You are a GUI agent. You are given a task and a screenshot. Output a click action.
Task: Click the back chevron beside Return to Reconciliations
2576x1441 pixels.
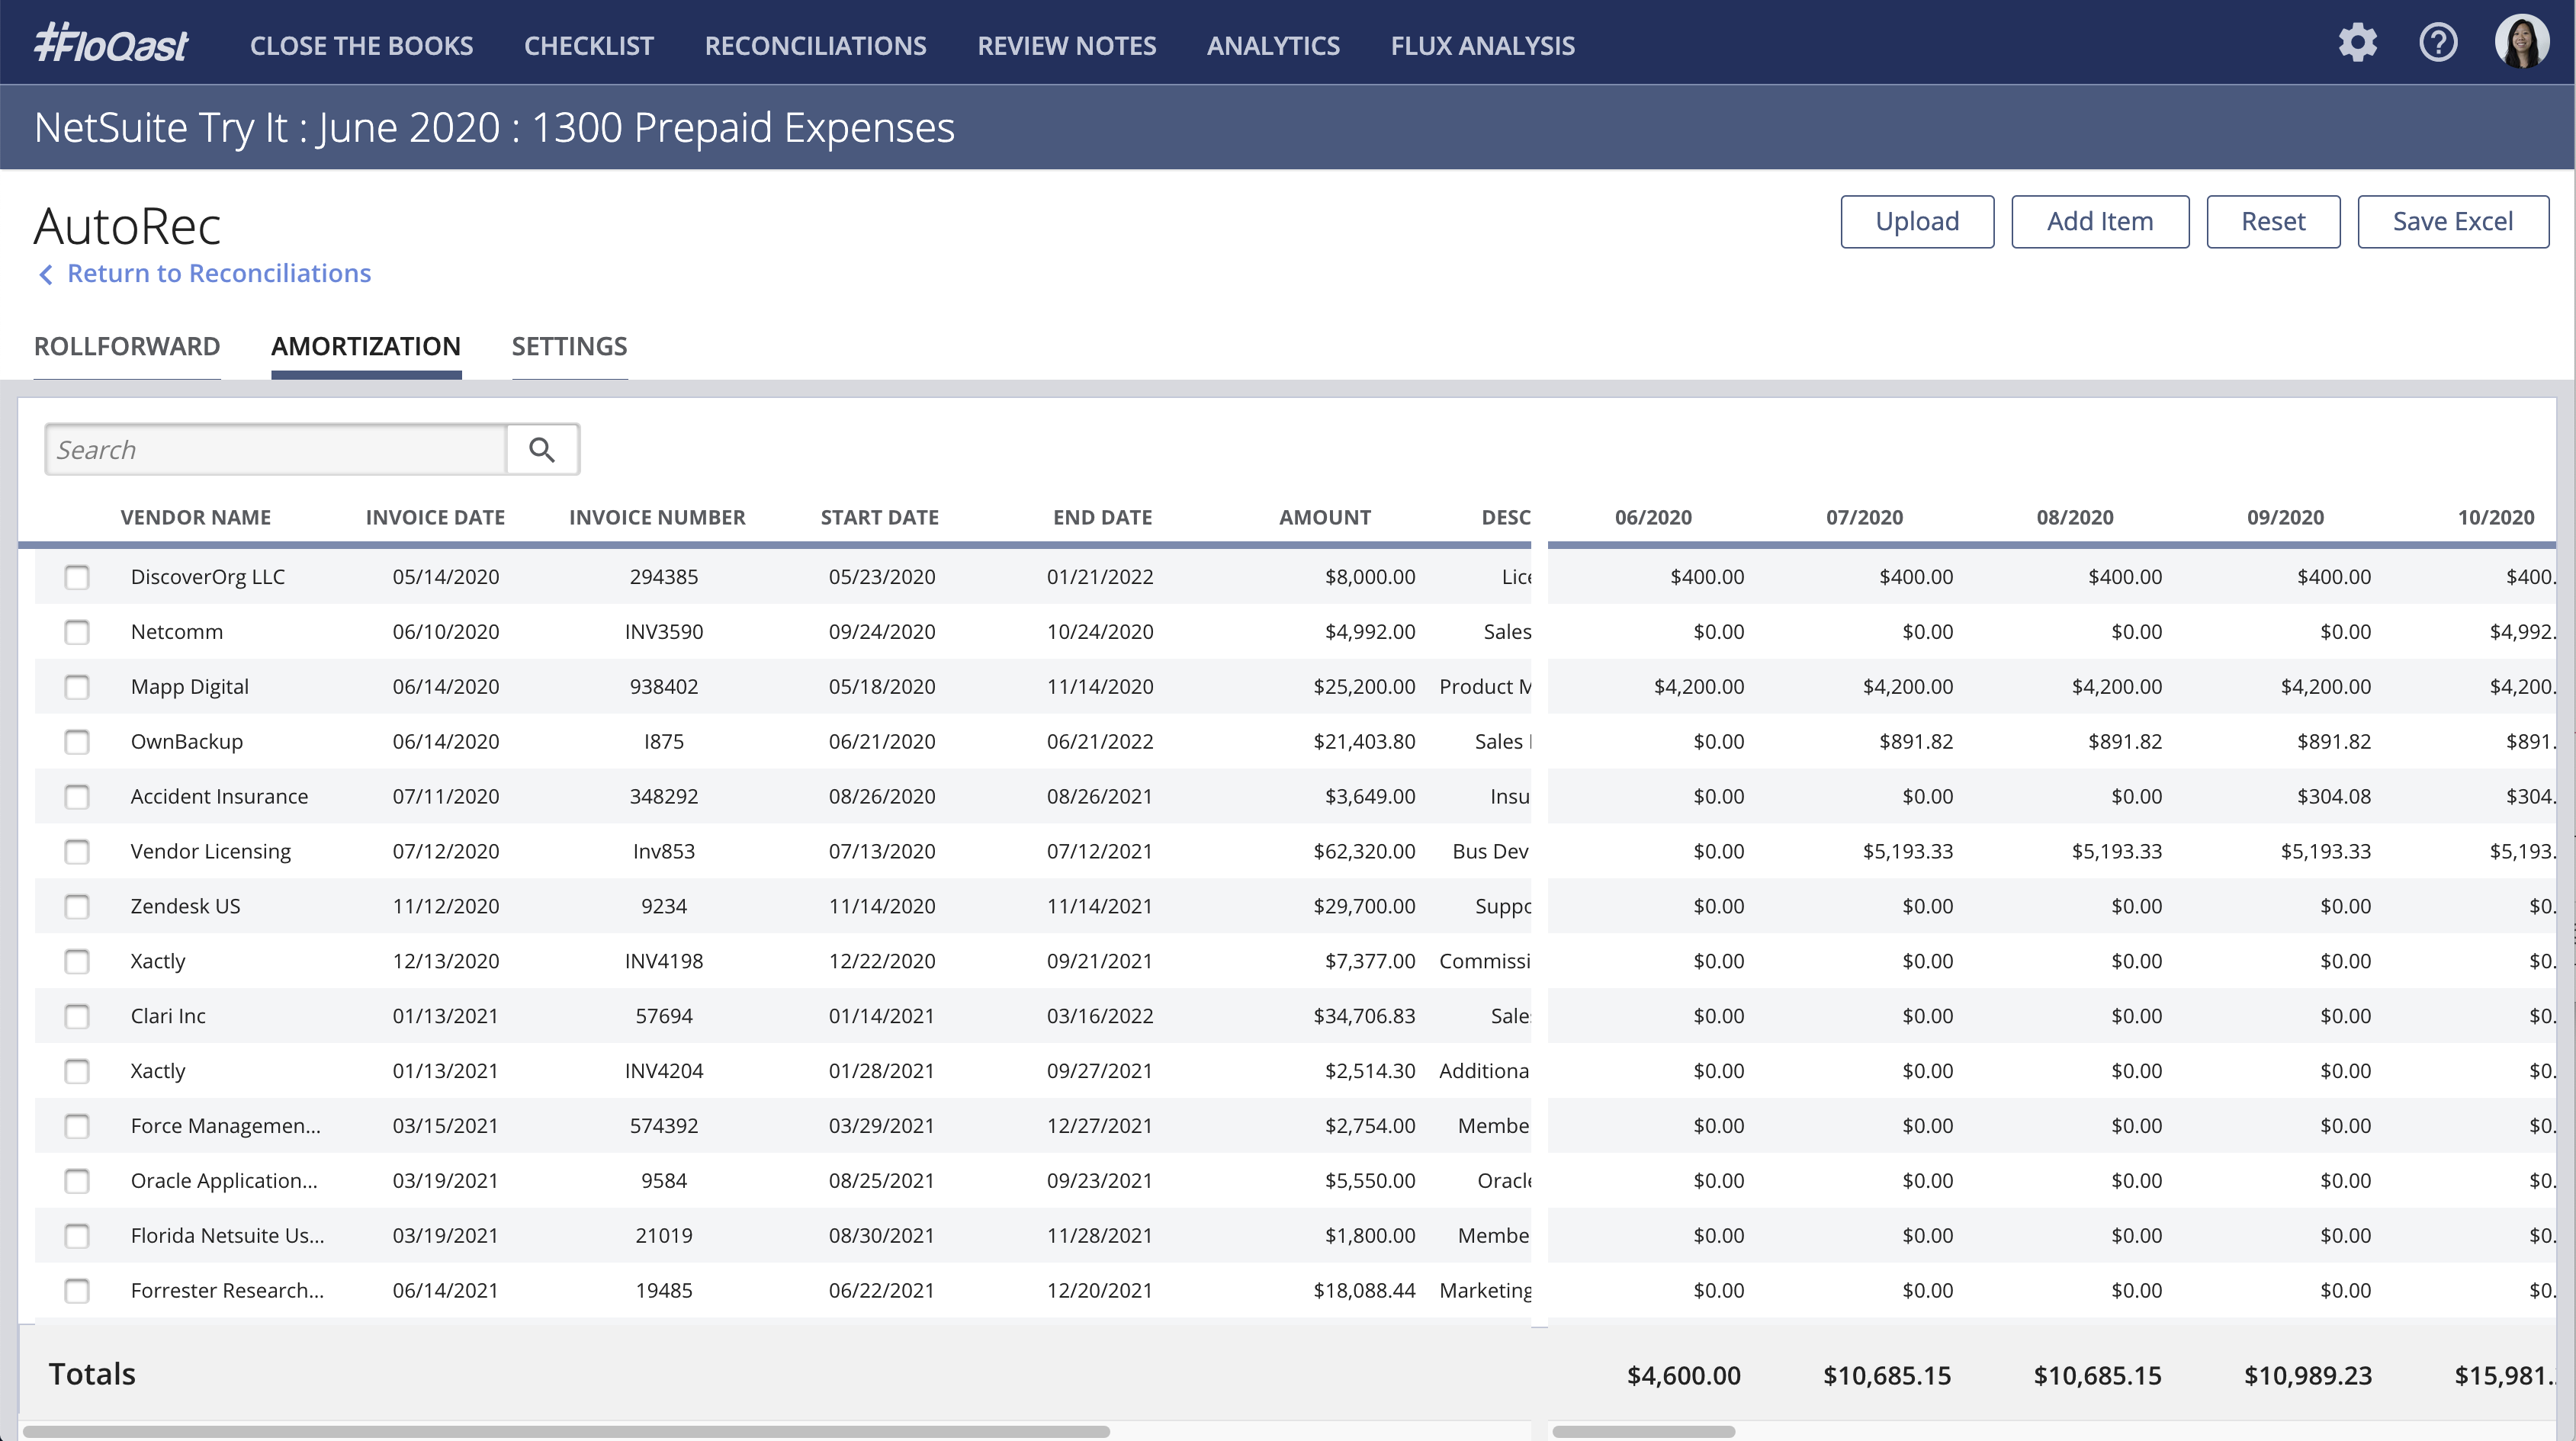click(45, 274)
